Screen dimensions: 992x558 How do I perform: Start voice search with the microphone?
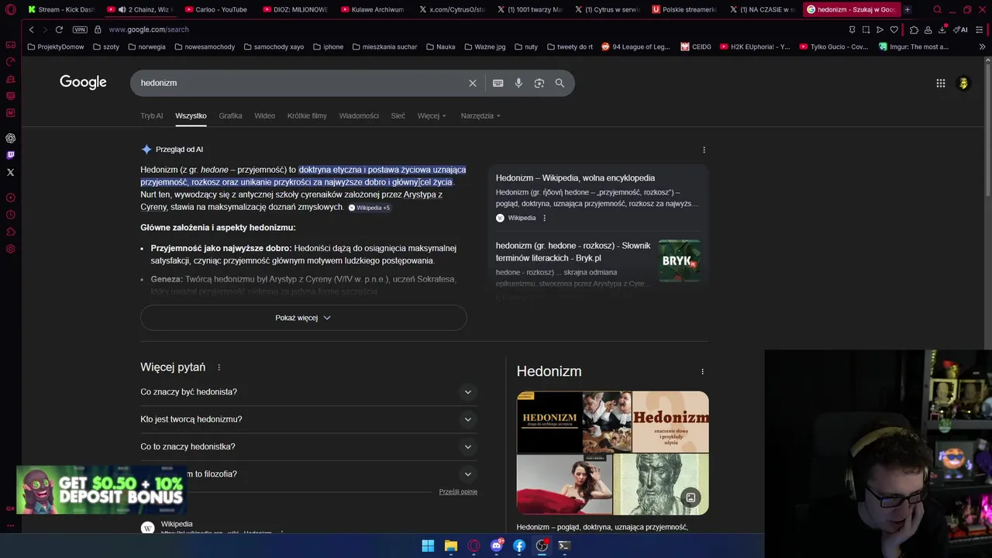point(518,83)
